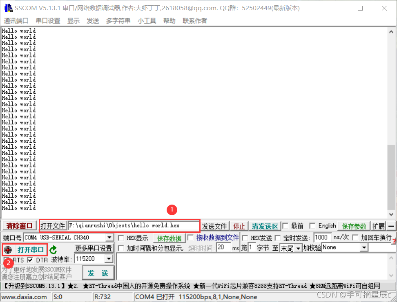This screenshot has height=302, width=397.
Task: Open the 帮助 menu
Action: pyautogui.click(x=170, y=21)
